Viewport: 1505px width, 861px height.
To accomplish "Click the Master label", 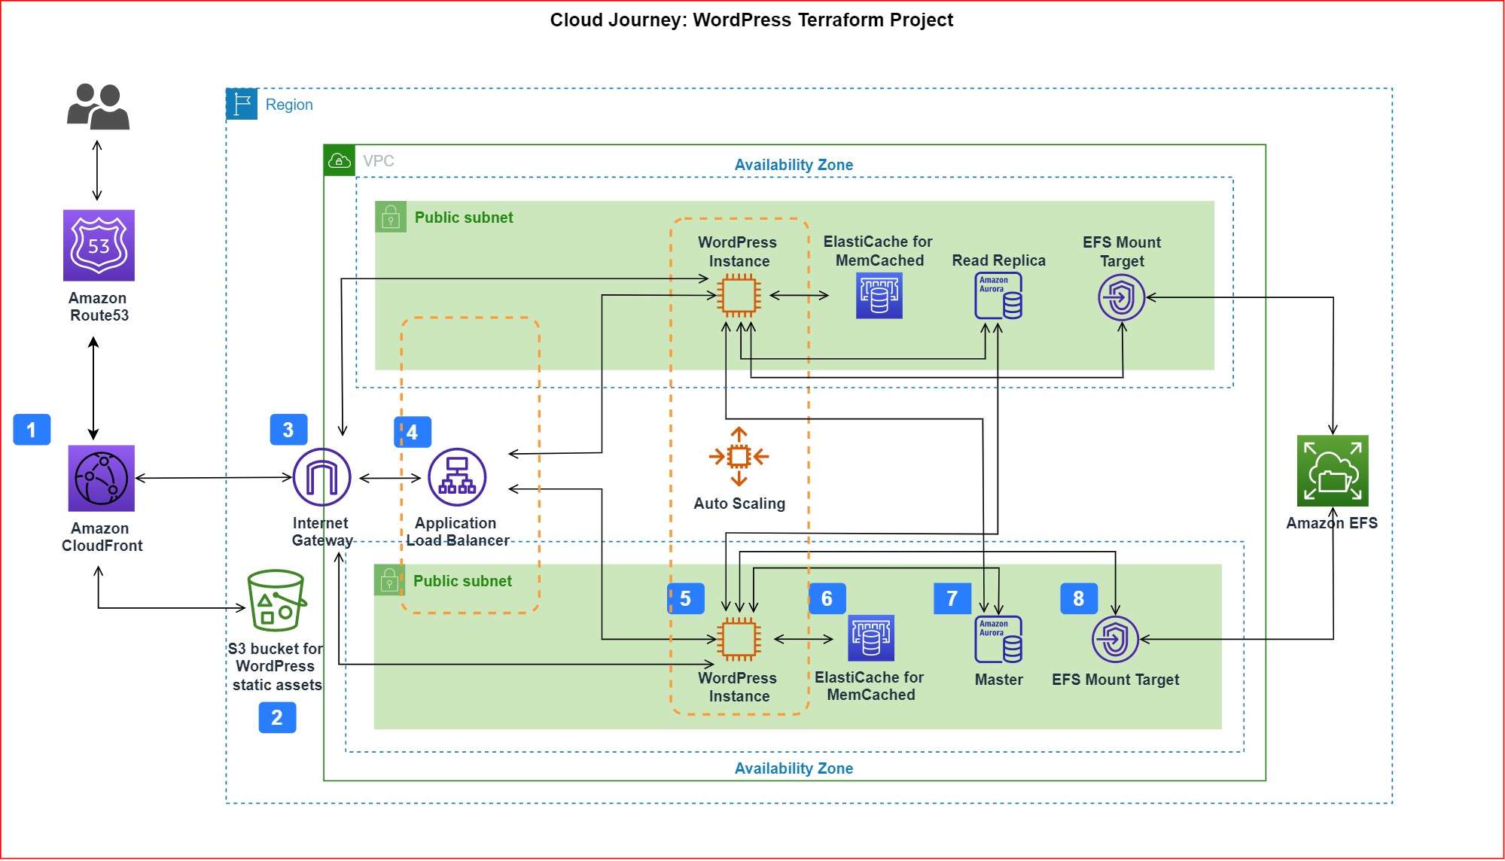I will (x=998, y=680).
